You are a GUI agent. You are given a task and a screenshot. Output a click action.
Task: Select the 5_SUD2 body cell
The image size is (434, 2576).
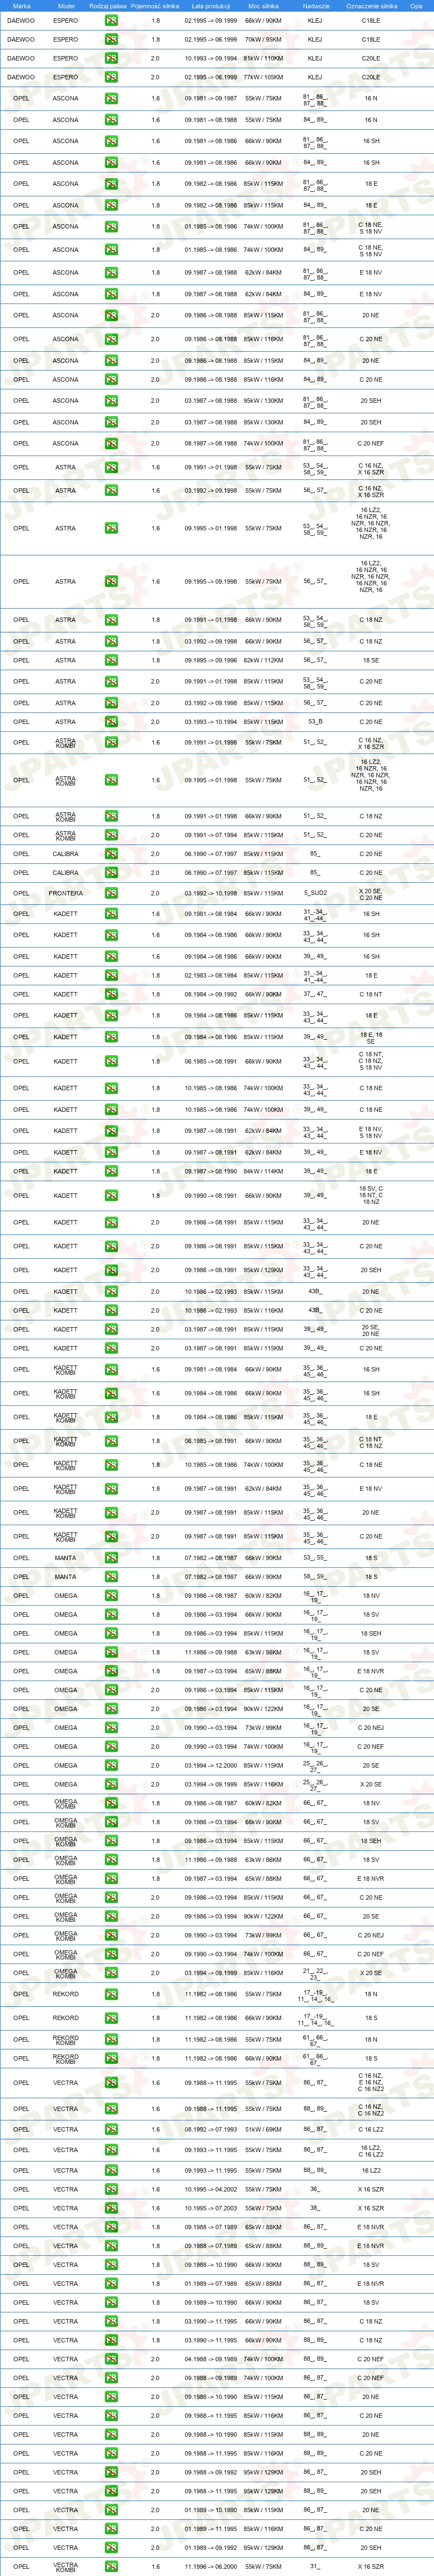pos(315,893)
